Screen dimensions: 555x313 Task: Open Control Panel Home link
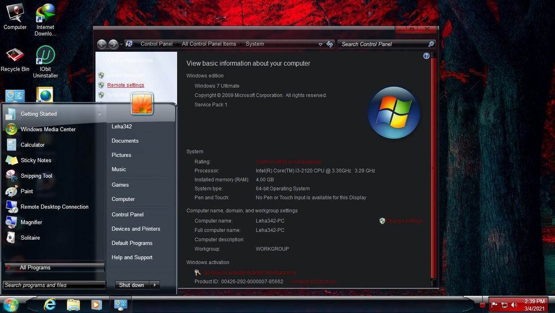pyautogui.click(x=130, y=60)
